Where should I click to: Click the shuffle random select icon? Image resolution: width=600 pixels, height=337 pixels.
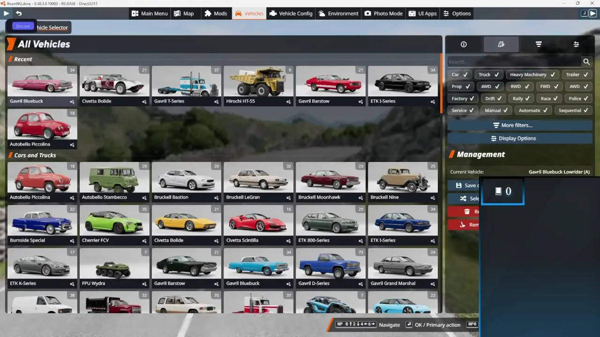(x=463, y=198)
